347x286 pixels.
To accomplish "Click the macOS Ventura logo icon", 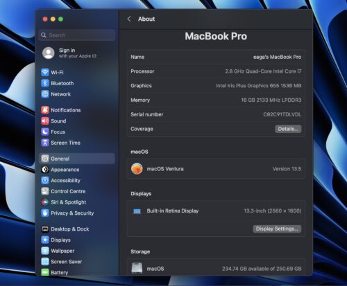I will pyautogui.click(x=137, y=169).
